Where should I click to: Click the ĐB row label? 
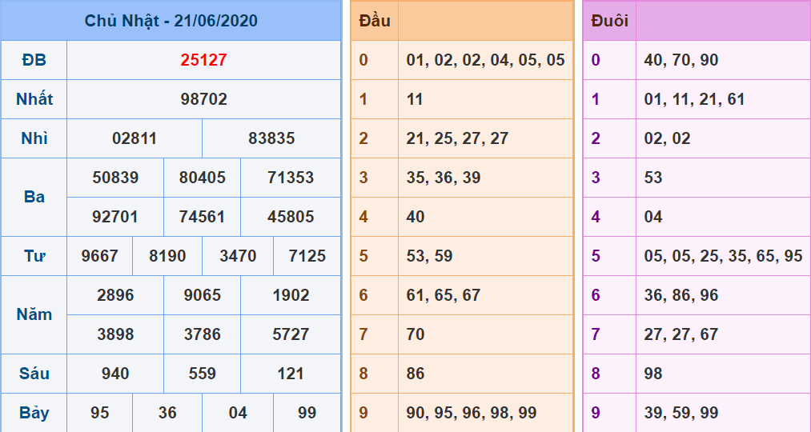pos(34,60)
